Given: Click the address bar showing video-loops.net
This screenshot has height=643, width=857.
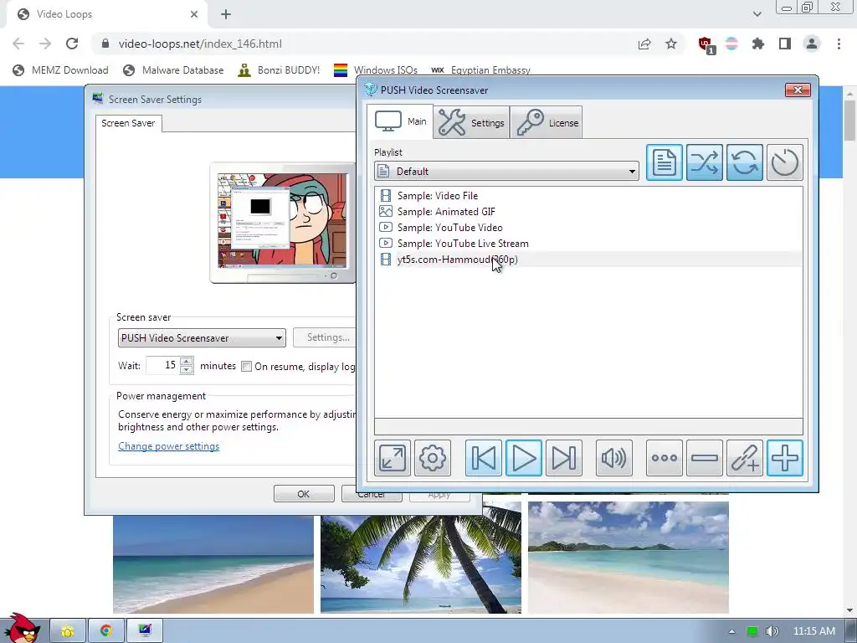Looking at the screenshot, I should [x=361, y=44].
